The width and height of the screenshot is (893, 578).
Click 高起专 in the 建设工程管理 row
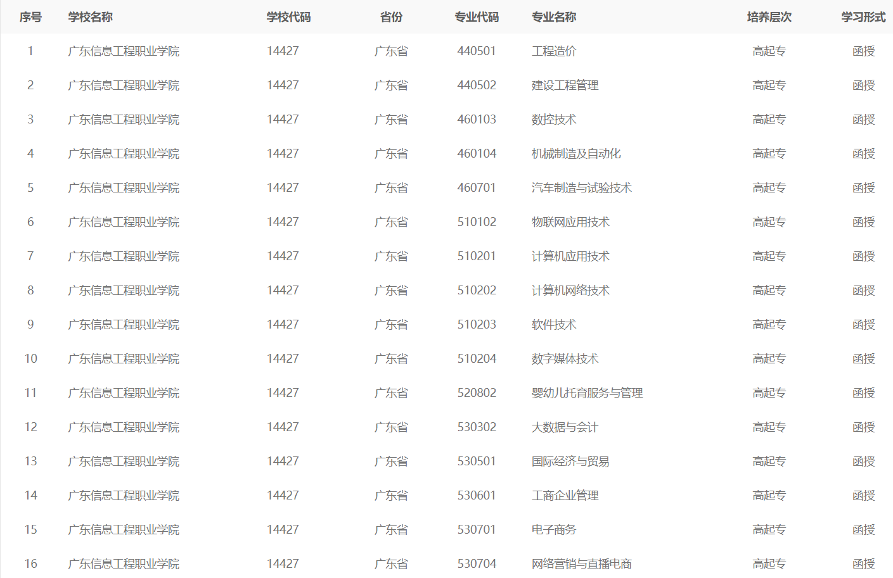pyautogui.click(x=769, y=85)
